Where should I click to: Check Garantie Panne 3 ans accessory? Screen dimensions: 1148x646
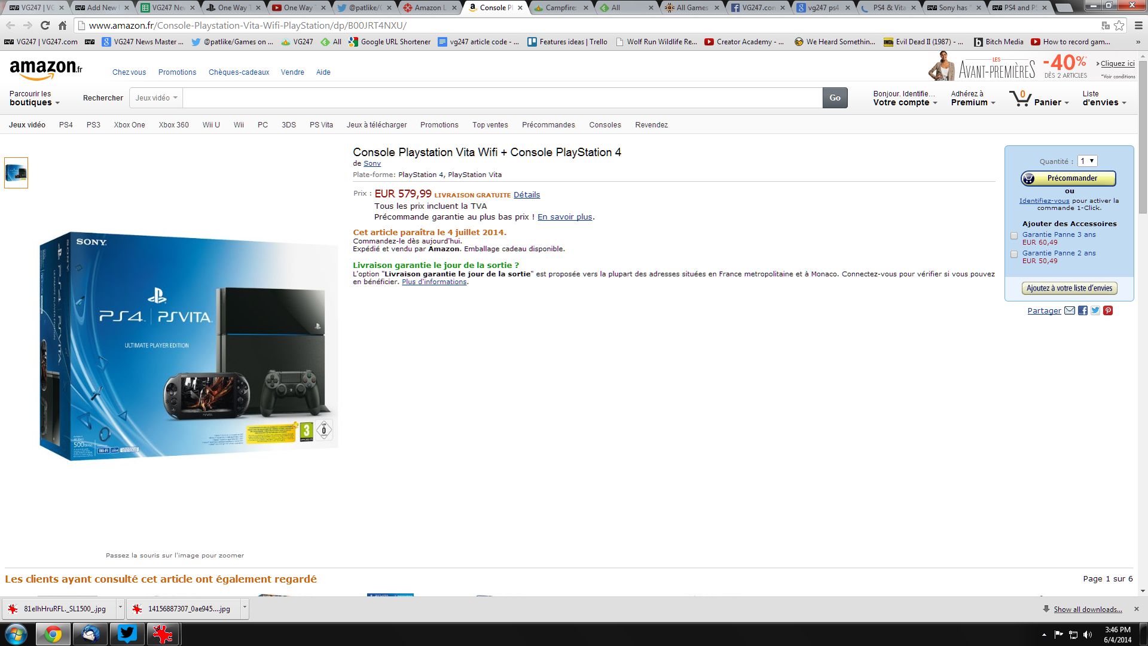(x=1014, y=236)
